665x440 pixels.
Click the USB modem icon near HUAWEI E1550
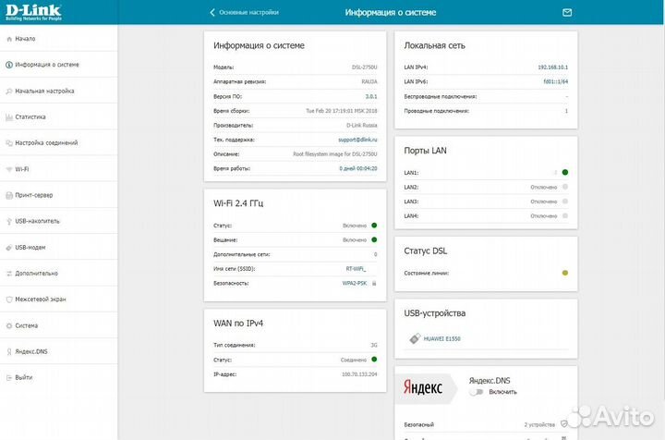click(415, 338)
